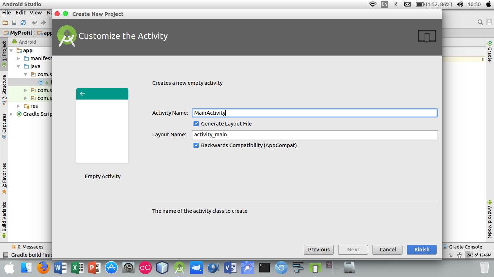This screenshot has width=494, height=277.
Task: Click the Layout Name input field
Action: (x=315, y=135)
